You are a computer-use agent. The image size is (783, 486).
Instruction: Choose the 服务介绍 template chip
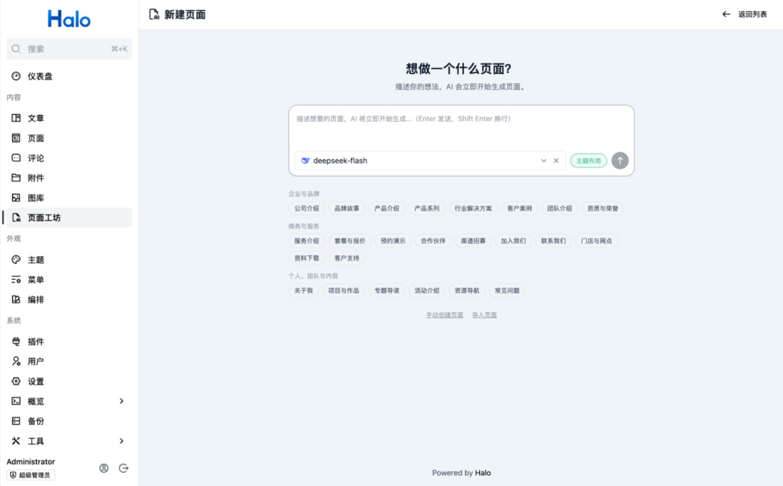tap(306, 241)
